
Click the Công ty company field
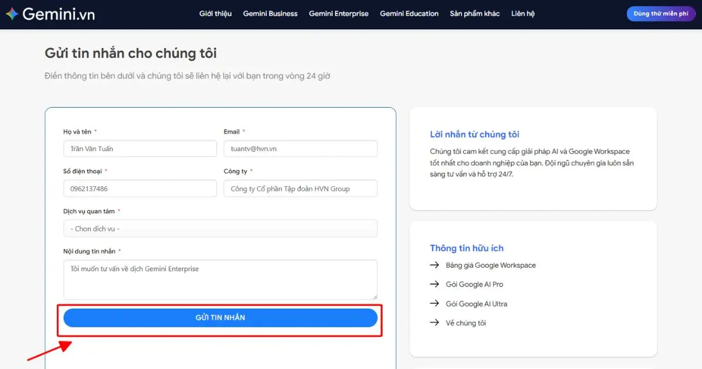[301, 189]
